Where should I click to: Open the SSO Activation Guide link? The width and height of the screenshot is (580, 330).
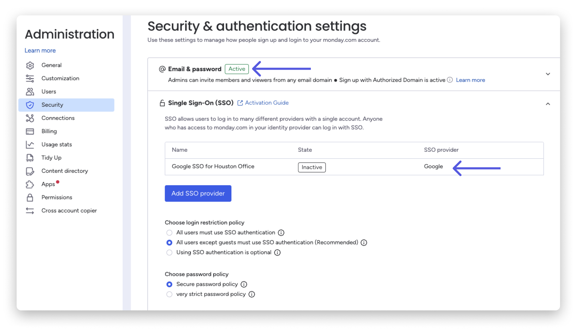pos(266,103)
